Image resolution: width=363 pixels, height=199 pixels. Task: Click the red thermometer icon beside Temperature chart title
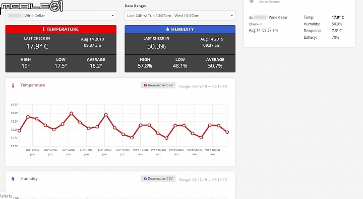(x=13, y=85)
